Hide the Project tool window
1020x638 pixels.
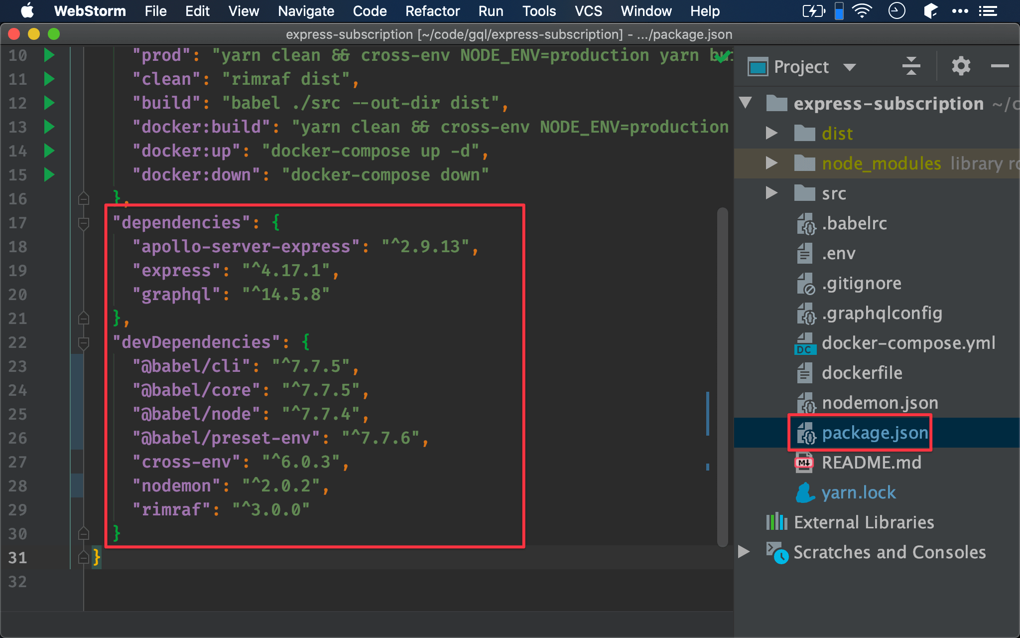1000,66
